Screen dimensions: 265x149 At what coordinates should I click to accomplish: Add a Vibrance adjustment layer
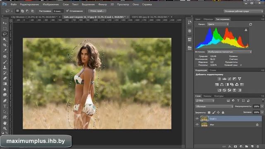coord(239,79)
